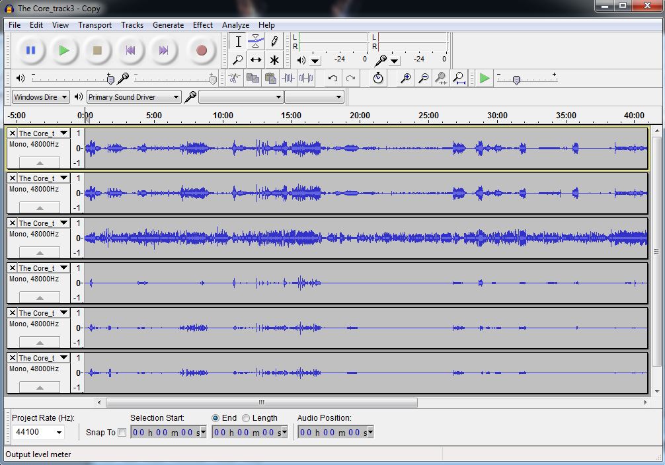
Task: Click the Undo arrow in edit toolbar
Action: pos(332,79)
